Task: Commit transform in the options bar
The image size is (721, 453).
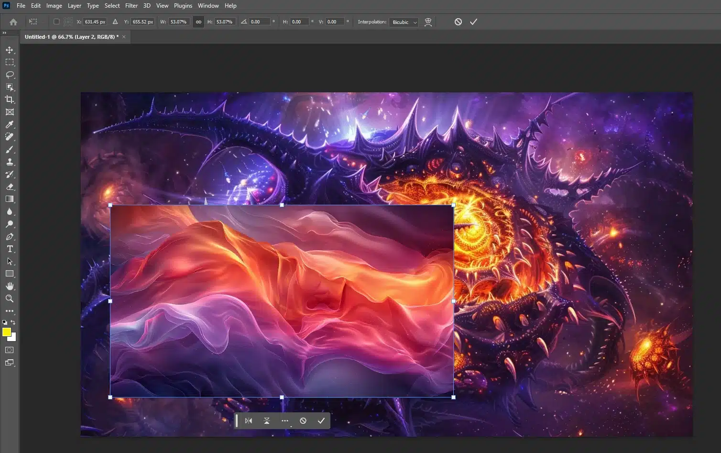Action: click(x=473, y=22)
